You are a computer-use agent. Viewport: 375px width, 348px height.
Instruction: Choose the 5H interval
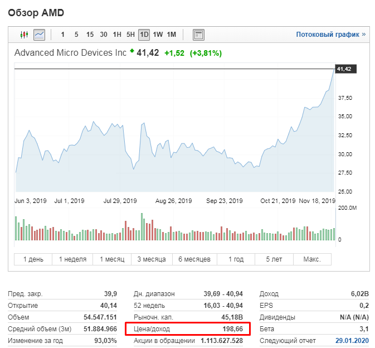pos(130,35)
